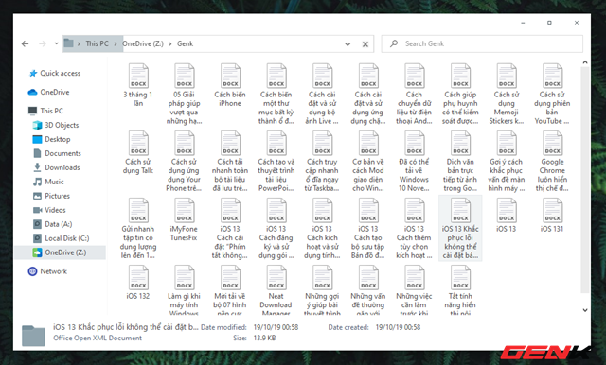Select 'Gửi nhanh tập tin' document
Screen dimensions: 606x365
click(x=138, y=229)
